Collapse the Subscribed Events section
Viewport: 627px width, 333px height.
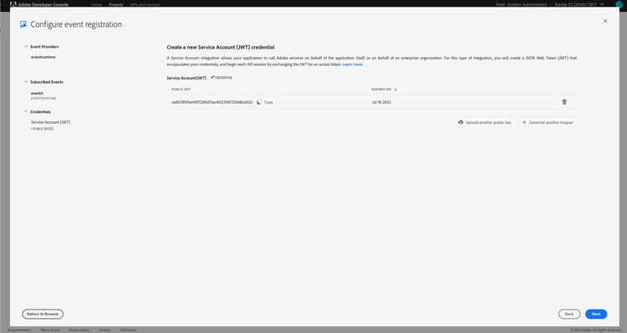26,82
